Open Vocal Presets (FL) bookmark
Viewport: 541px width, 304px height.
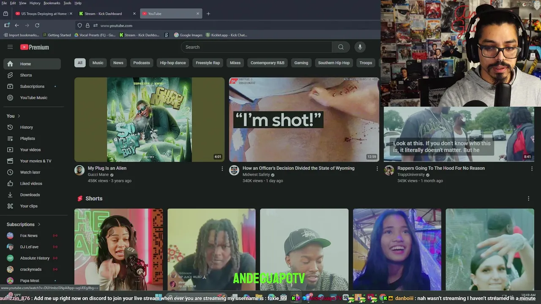(x=95, y=35)
